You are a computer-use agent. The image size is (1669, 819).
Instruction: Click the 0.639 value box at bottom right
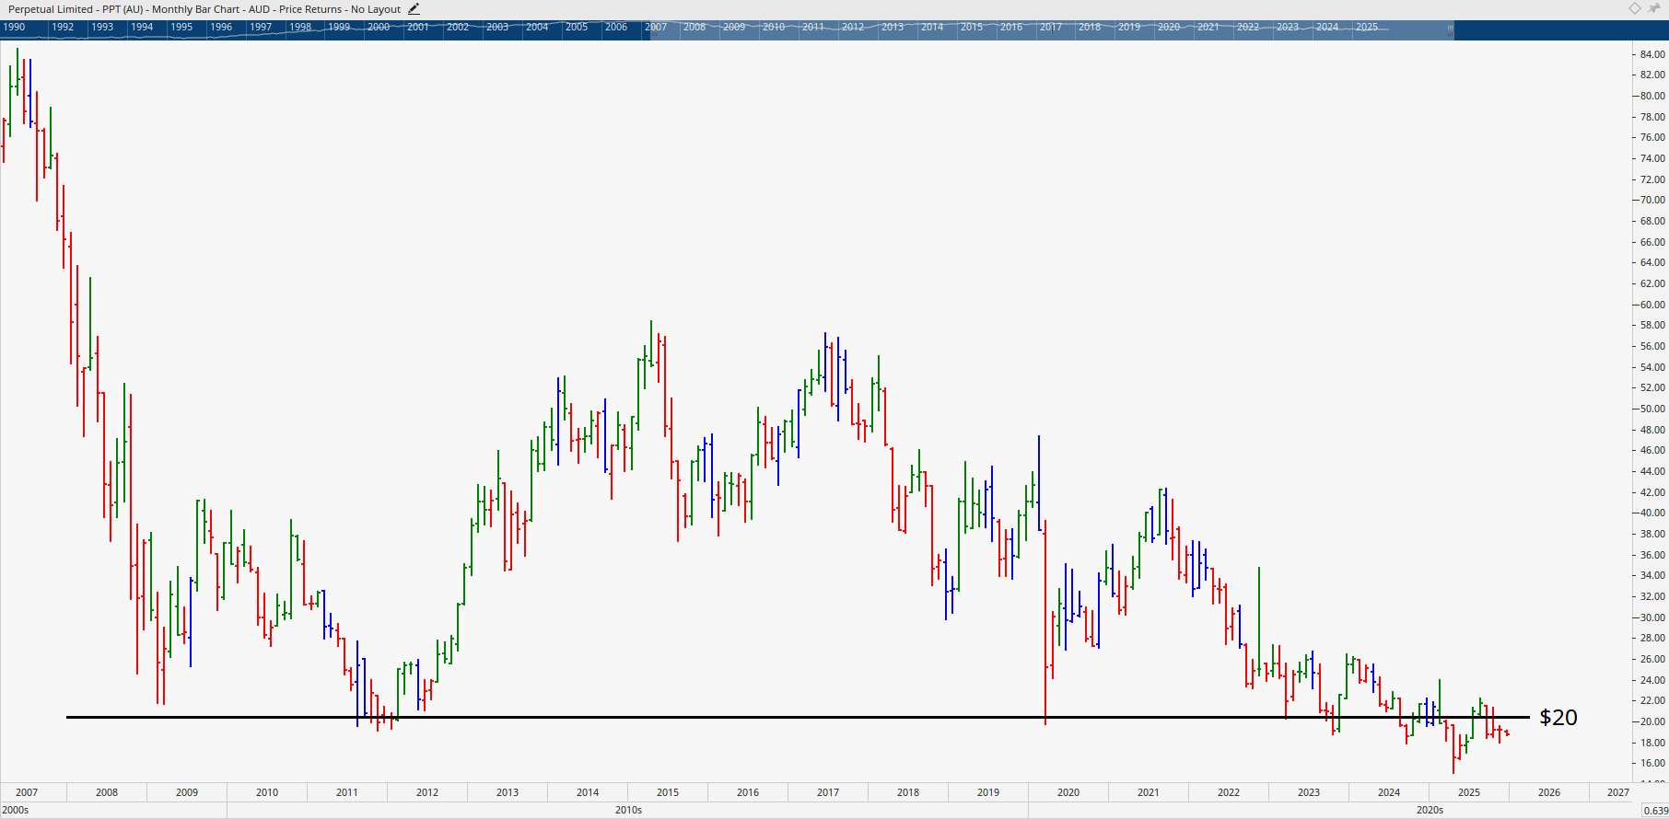1655,811
